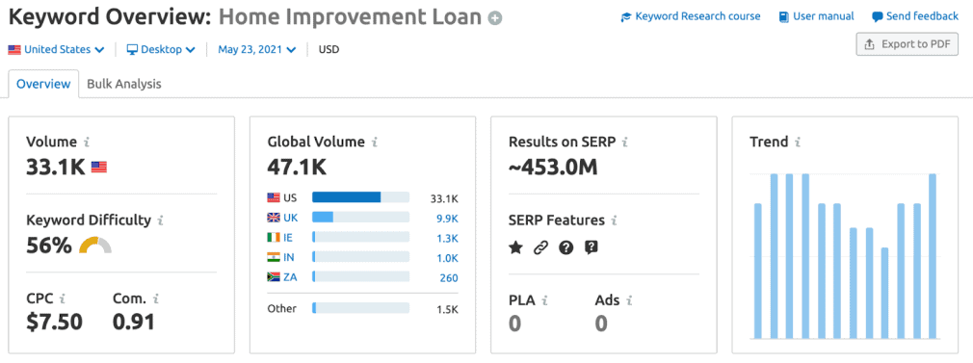Click the info icon next to Trend

pos(798,143)
